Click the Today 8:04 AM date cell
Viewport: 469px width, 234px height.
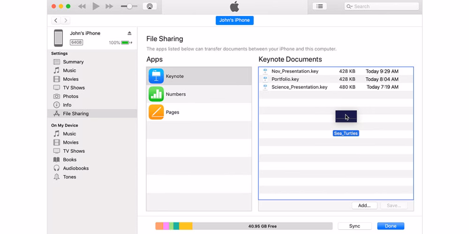point(382,79)
